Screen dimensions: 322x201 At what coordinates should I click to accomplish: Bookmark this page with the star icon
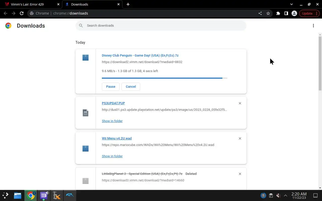point(268,13)
